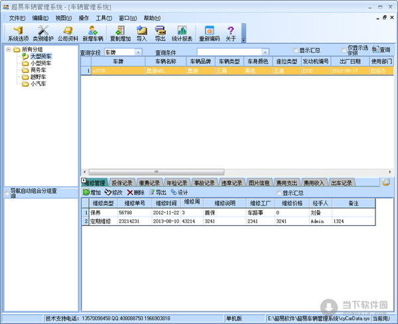Viewport: 398px width, 324px height.
Task: Select 所有分组 root folder
Action: click(32, 50)
